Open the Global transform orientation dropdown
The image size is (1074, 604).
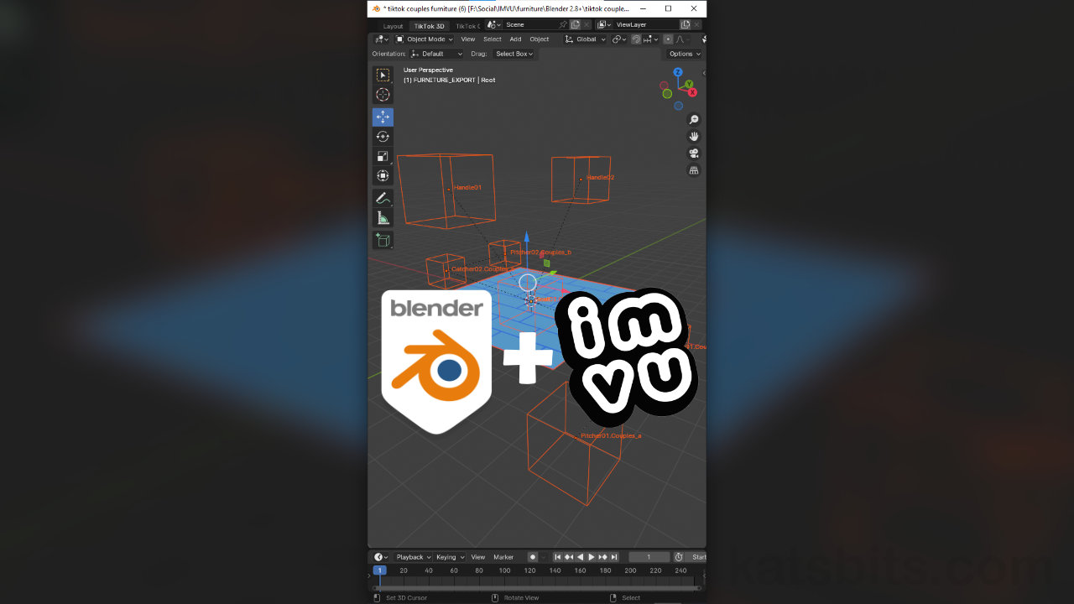[585, 39]
